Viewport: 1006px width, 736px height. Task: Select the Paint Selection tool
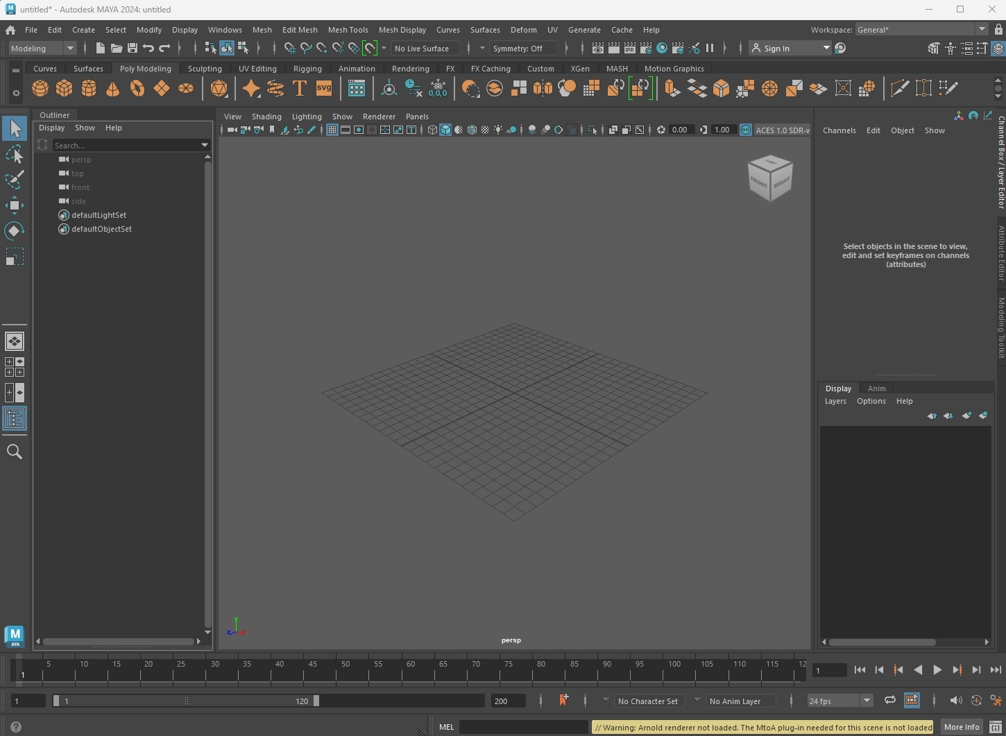15,180
